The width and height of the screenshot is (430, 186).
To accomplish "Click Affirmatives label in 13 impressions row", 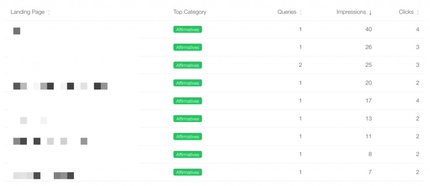I will click(188, 119).
